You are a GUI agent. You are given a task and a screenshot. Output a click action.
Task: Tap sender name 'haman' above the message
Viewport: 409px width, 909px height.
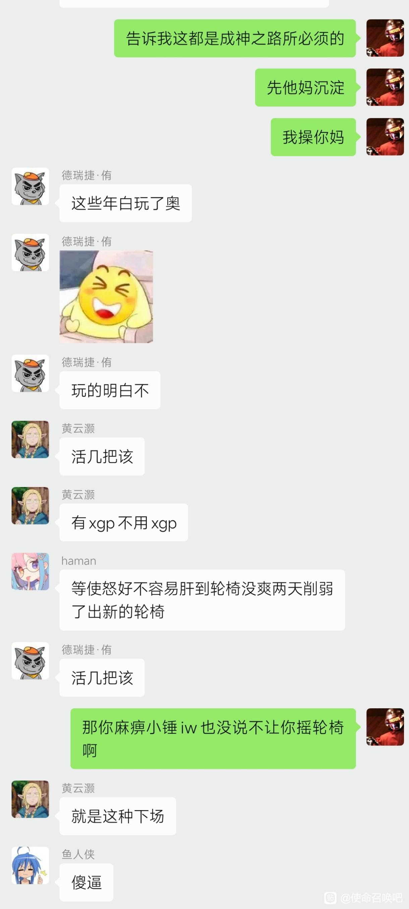click(79, 561)
